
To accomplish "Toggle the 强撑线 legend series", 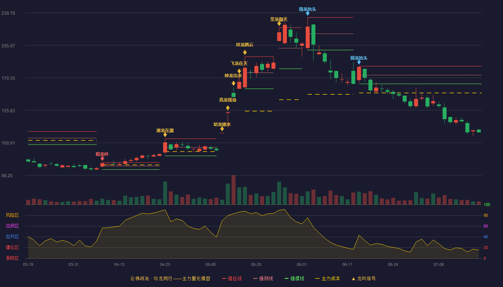I will 295,278.
